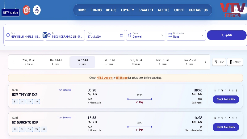The height and width of the screenshot is (139, 247).
Task: Open Train Schedule for NZM TPTY SF EXP
Action: pos(64,90)
